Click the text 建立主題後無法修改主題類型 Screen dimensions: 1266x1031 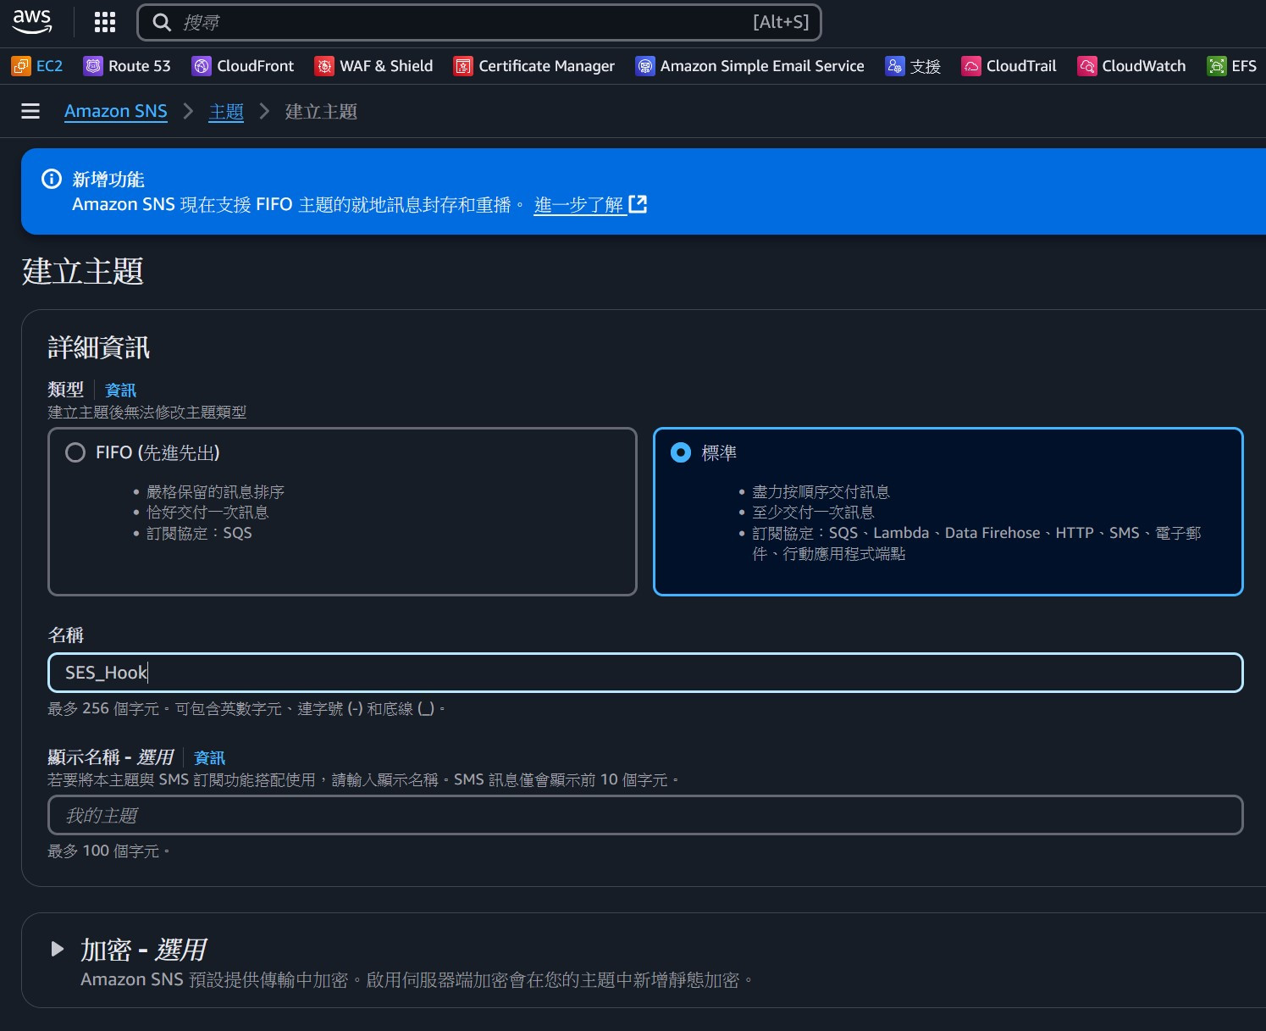coord(147,413)
